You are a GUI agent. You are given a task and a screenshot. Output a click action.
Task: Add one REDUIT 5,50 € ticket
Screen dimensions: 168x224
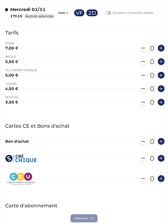click(x=161, y=62)
